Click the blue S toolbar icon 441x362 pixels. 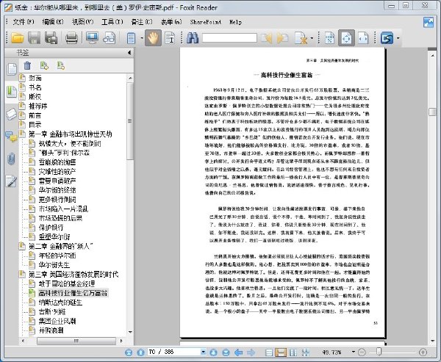(x=387, y=37)
